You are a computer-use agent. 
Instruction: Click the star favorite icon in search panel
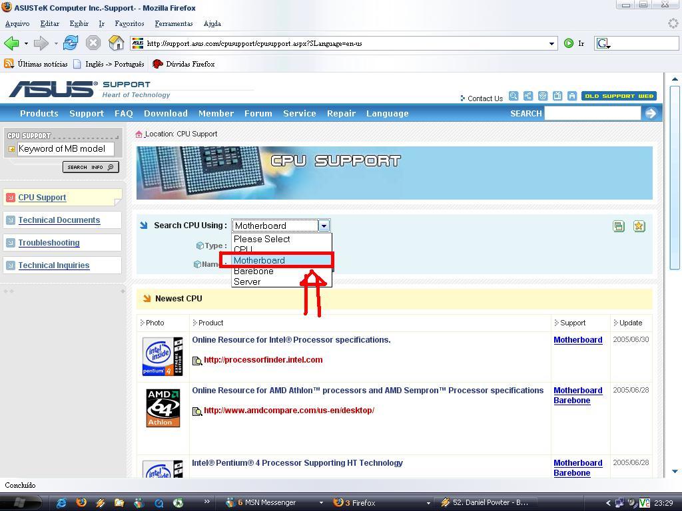coord(639,226)
